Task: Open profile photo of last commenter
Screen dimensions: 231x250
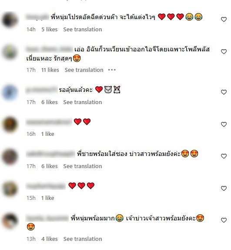Action: [10, 221]
